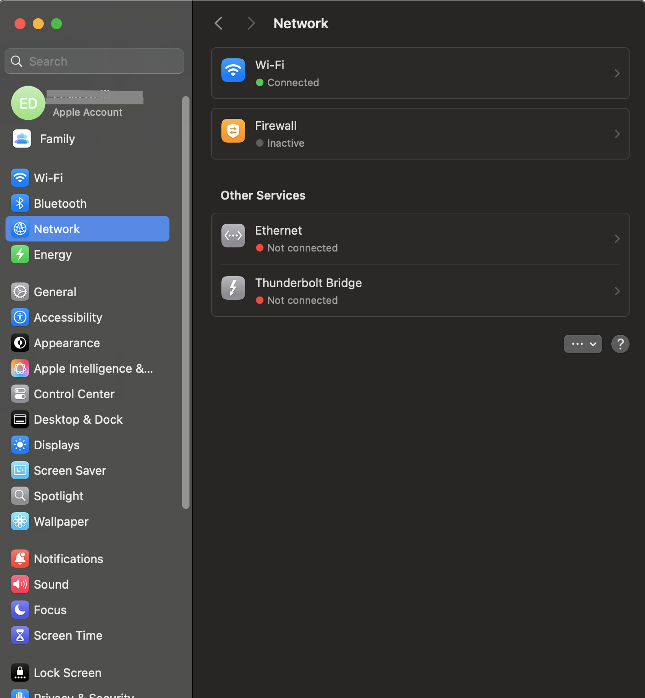Click the Thunderbolt Bridge service icon
645x698 pixels.
pos(233,288)
